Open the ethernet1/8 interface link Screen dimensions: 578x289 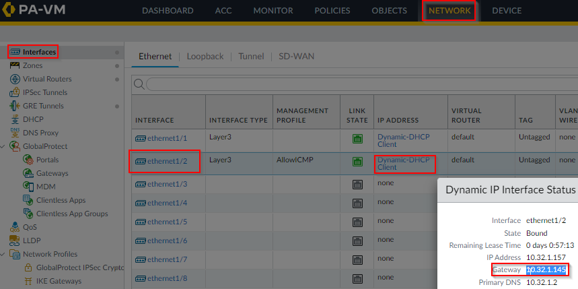point(168,278)
